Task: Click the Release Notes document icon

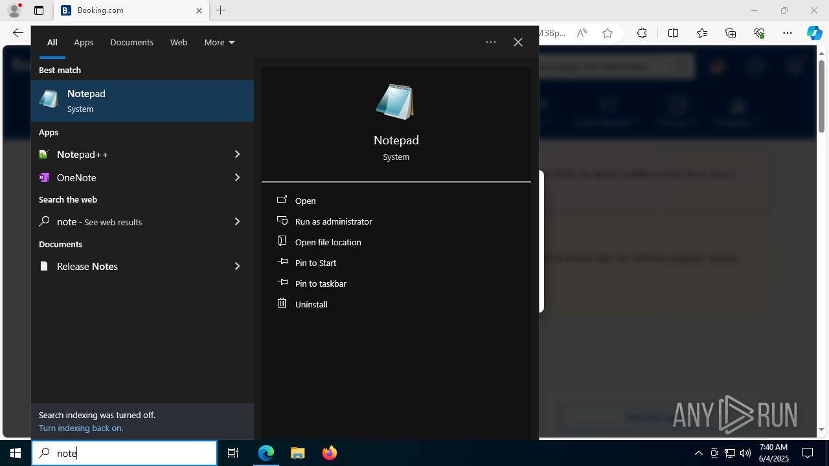Action: (x=44, y=266)
